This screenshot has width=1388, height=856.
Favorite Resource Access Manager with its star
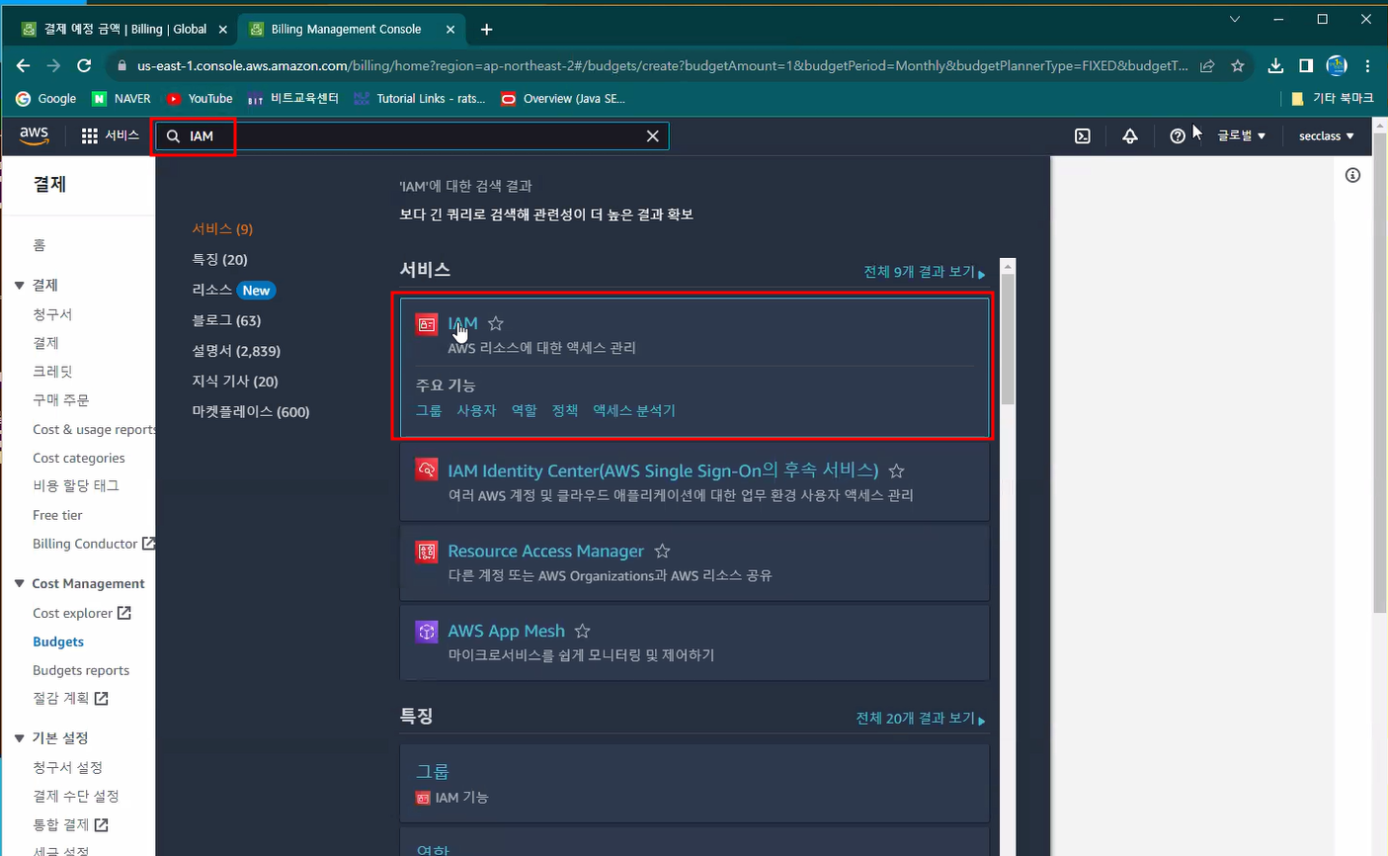[x=662, y=551]
